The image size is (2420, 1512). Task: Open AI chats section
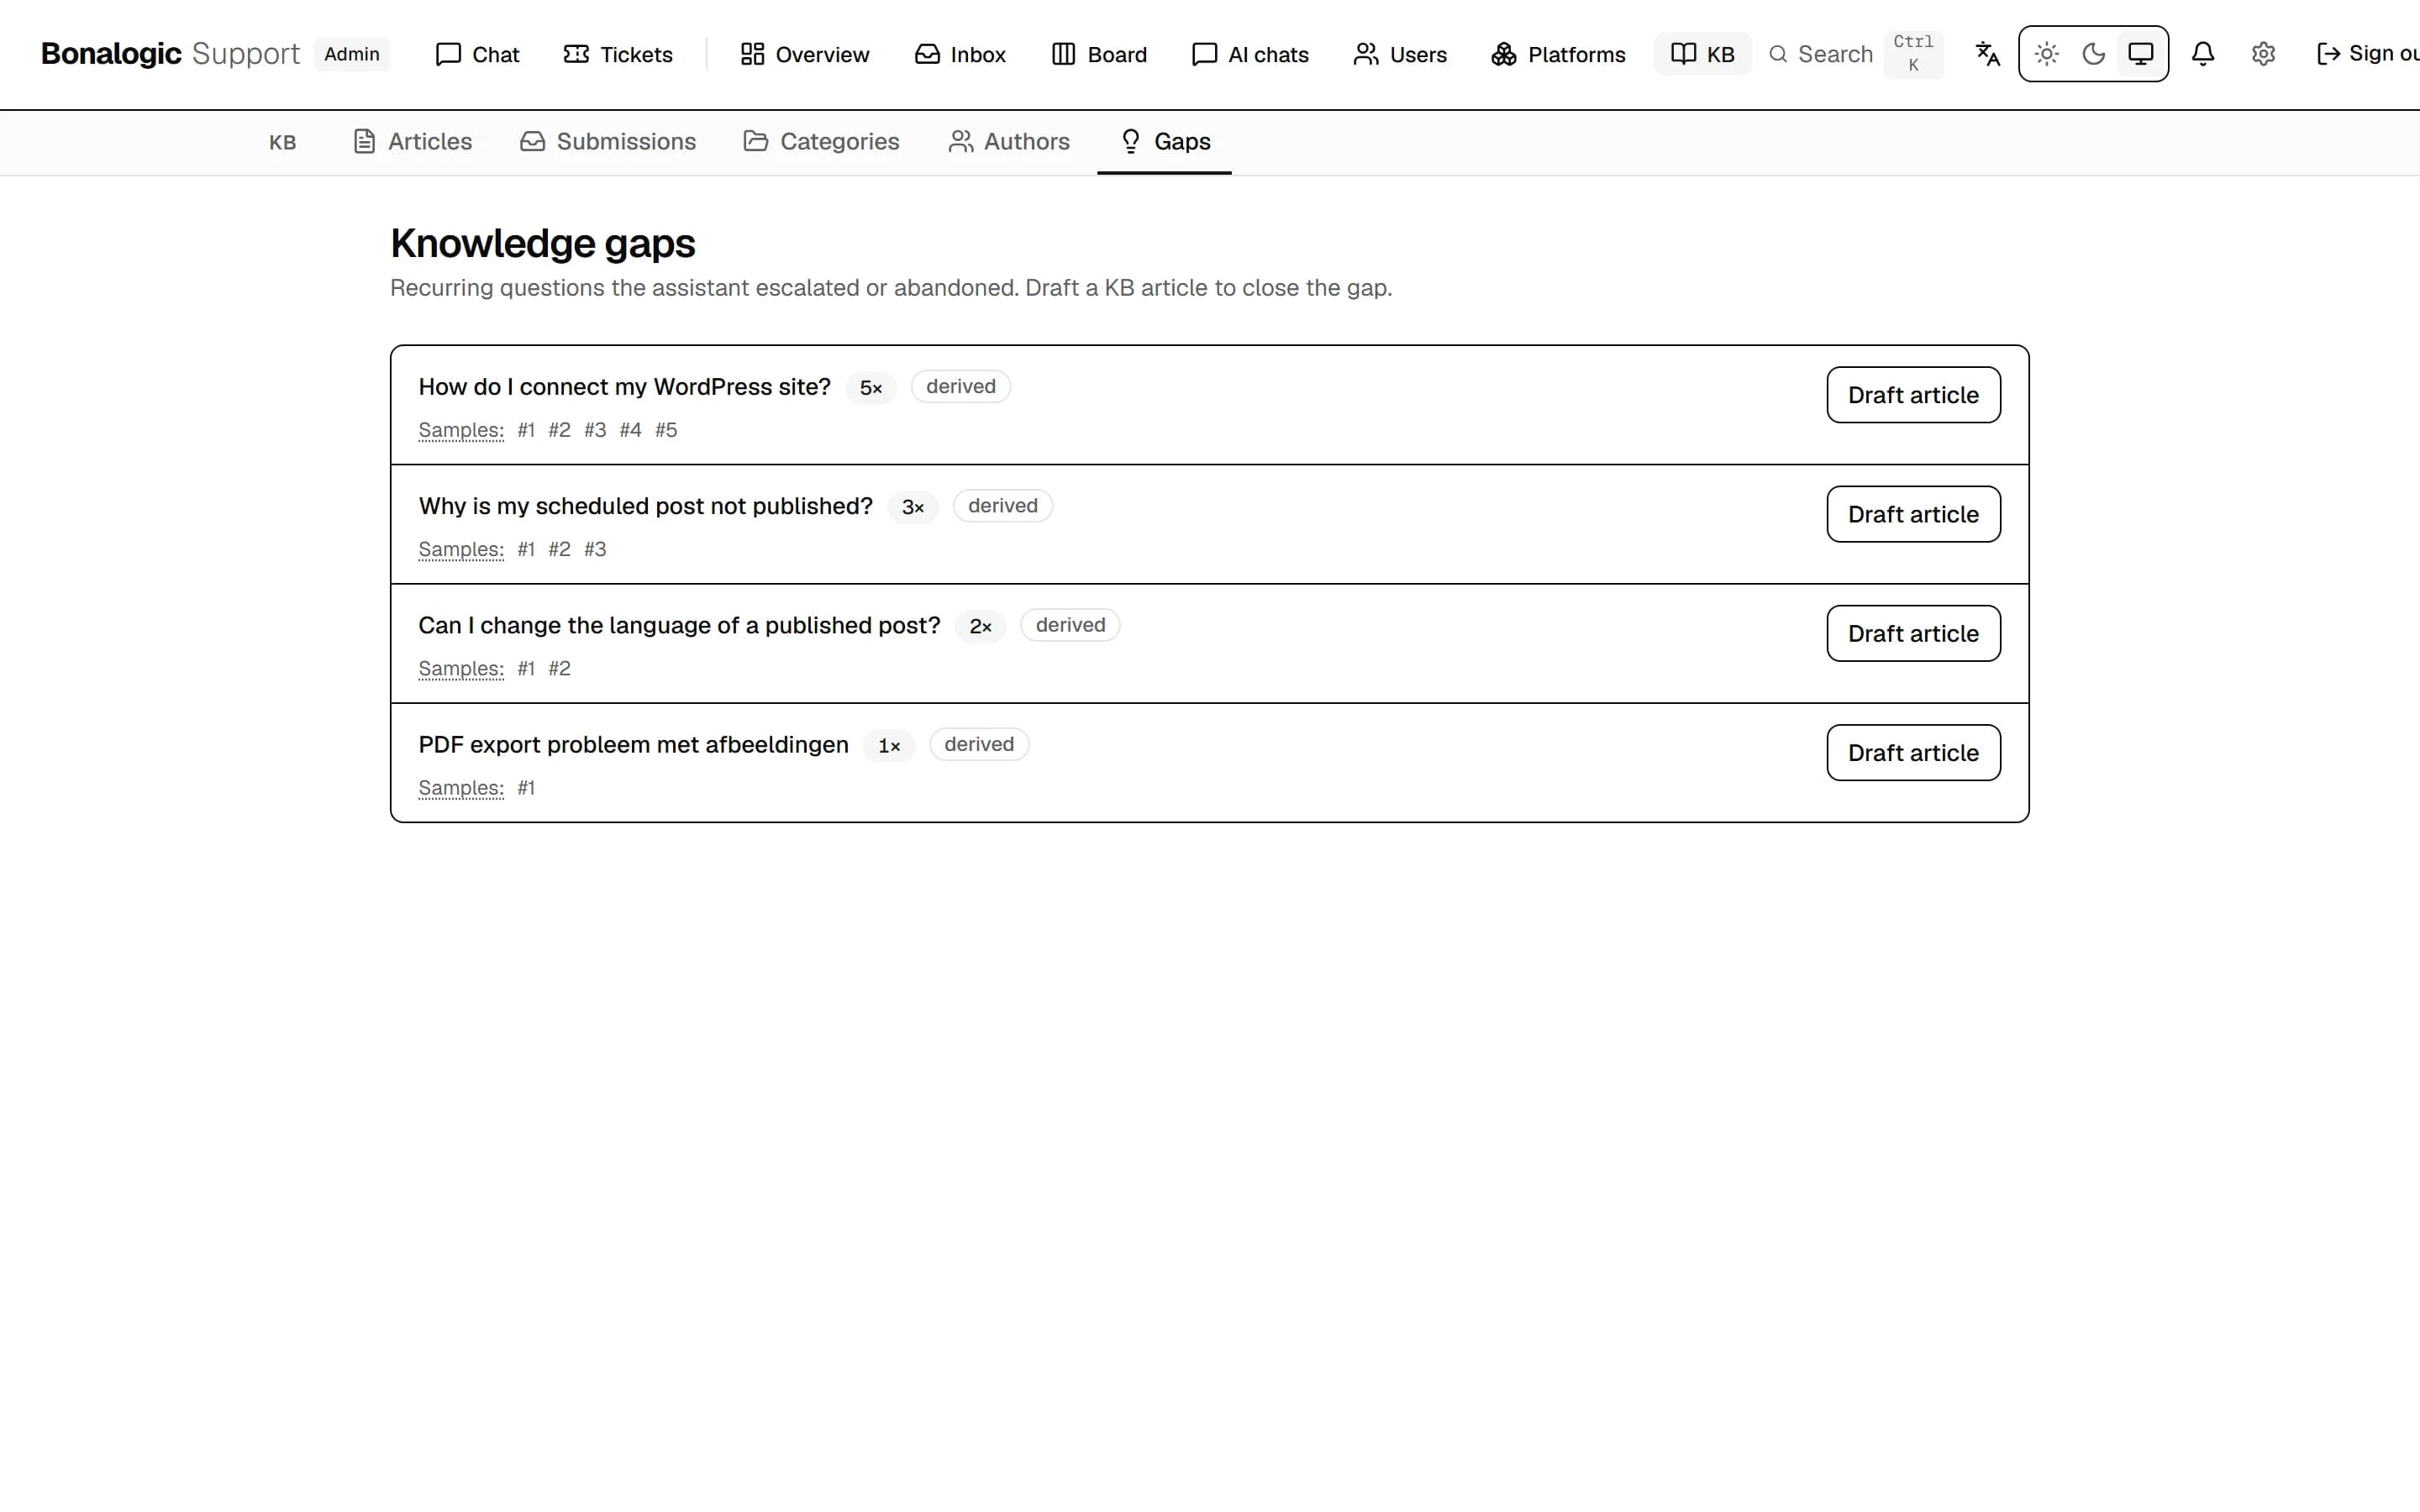[1250, 54]
